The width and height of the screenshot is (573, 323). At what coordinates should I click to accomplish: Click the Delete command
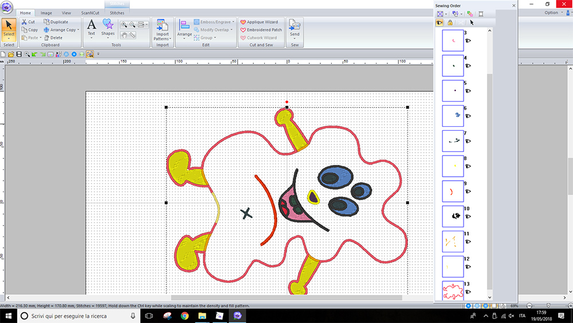click(53, 38)
